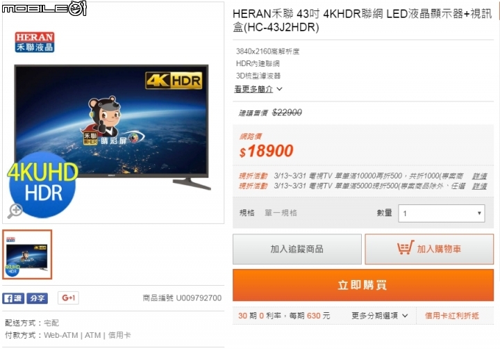
Task: Click 信用卡紅利折抵 link
Action: (452, 316)
